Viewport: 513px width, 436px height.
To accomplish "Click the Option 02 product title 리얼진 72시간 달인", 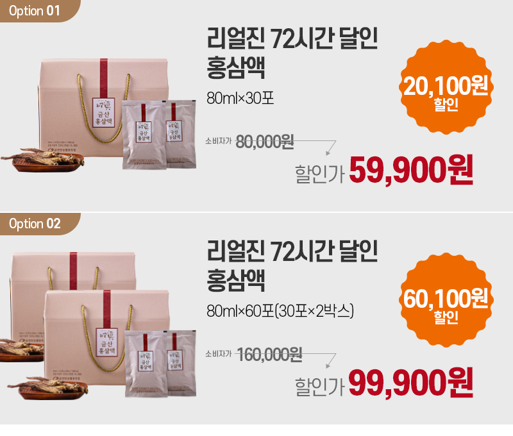I will tap(292, 251).
